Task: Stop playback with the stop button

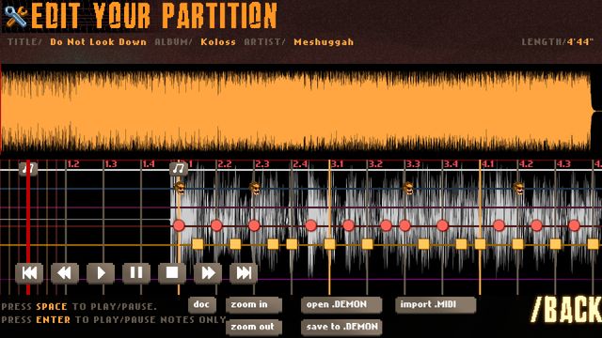Action: tap(172, 273)
